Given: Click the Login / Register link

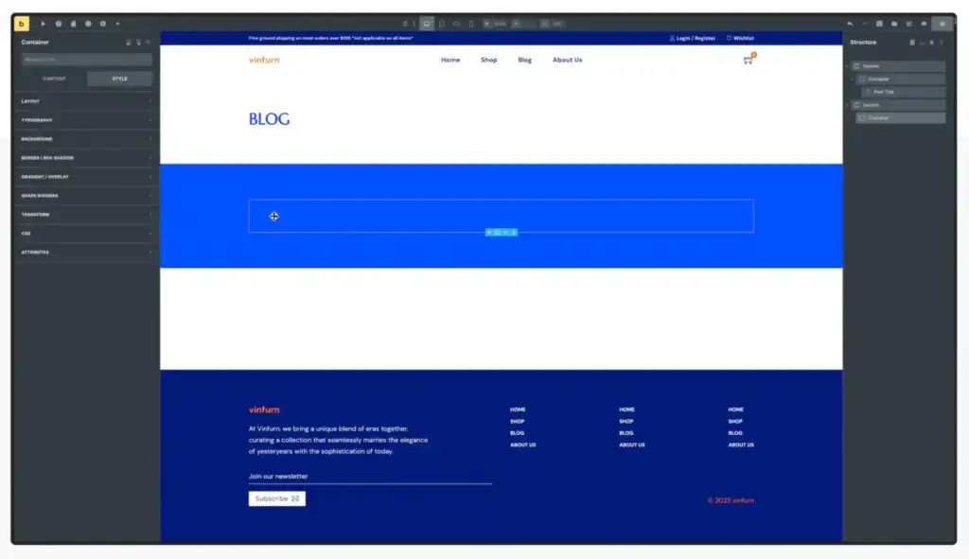Looking at the screenshot, I should click(693, 38).
